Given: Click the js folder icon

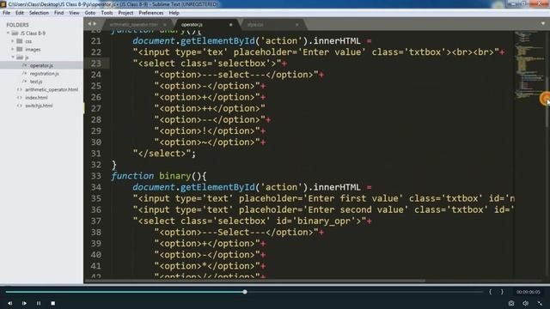Looking at the screenshot, I should (20, 58).
